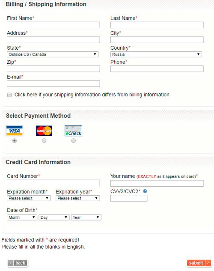Go back using the back button
Viewport: 214px width, 271px height.
18,263
